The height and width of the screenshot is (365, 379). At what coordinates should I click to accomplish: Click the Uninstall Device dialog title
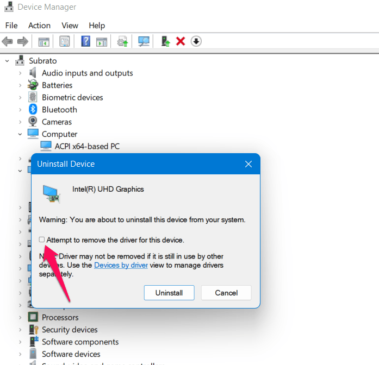[66, 164]
